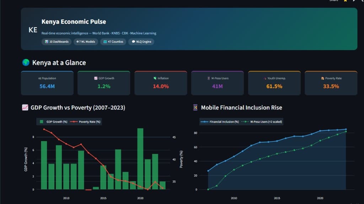Viewport: 364px width, 204px height.
Task: Select the GDP Growth 1.2% card
Action: tap(104, 83)
